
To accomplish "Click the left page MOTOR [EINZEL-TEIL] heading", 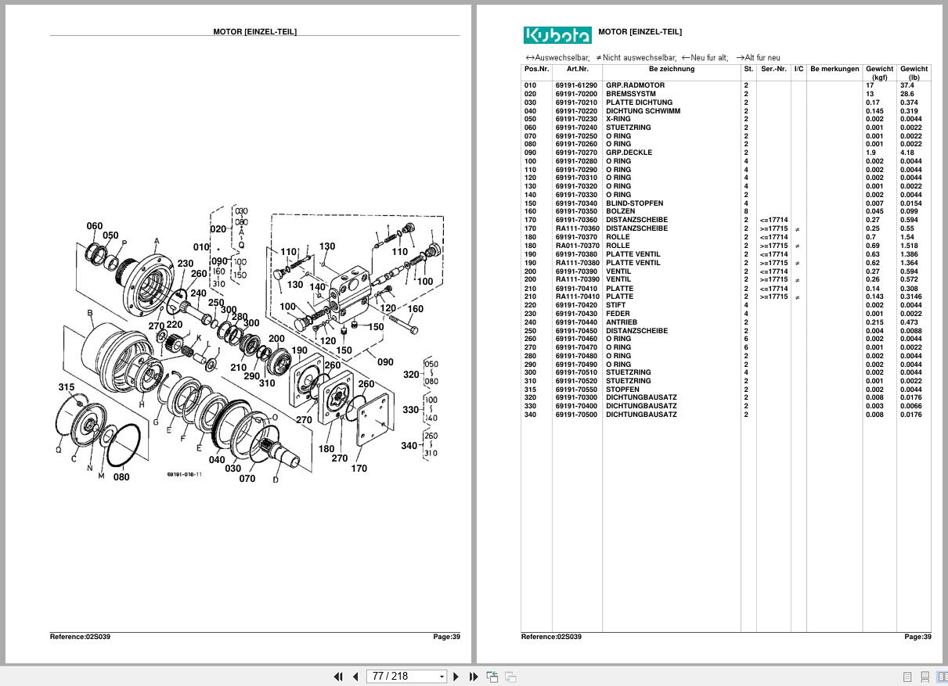I will (x=254, y=32).
